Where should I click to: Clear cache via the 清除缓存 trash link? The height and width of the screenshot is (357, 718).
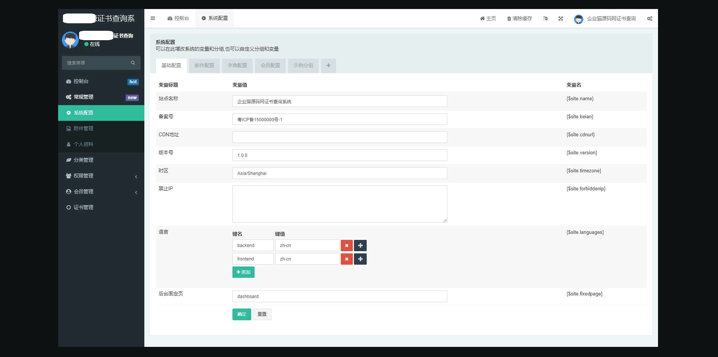tap(519, 18)
